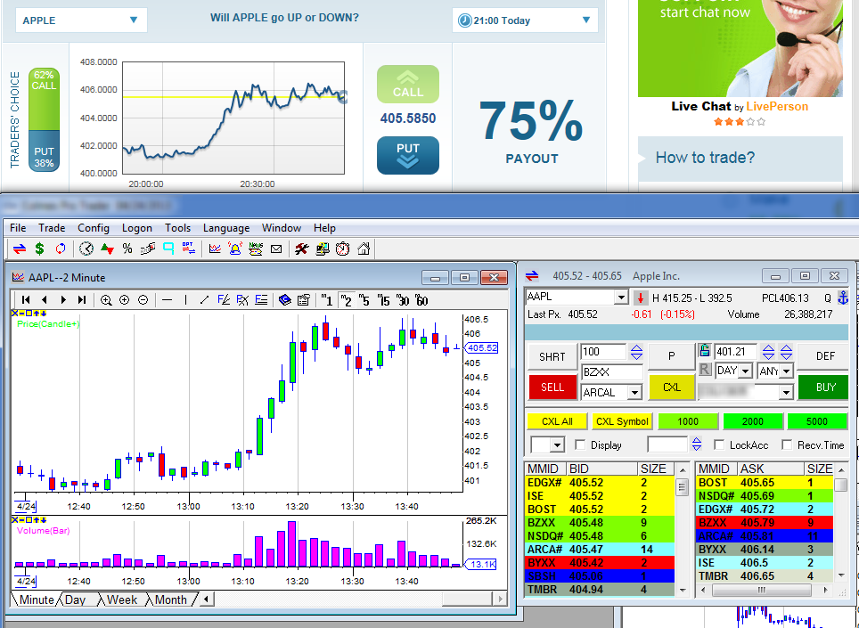Image resolution: width=859 pixels, height=628 pixels.
Task: Open a new chart with main toolbar chart icon
Action: 215,249
